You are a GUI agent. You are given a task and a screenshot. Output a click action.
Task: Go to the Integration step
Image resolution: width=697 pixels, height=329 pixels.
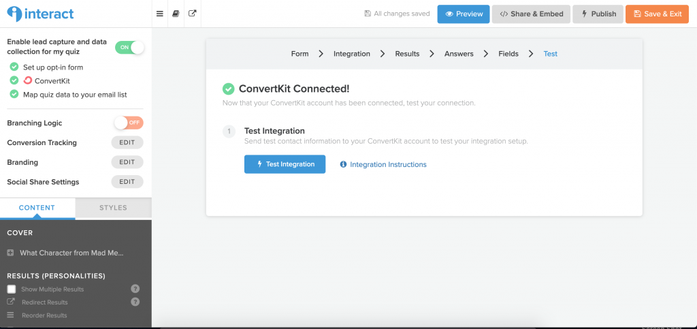tap(352, 54)
